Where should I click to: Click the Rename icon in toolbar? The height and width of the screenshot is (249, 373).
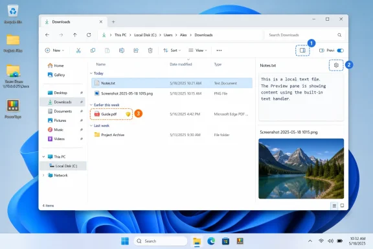click(x=122, y=51)
